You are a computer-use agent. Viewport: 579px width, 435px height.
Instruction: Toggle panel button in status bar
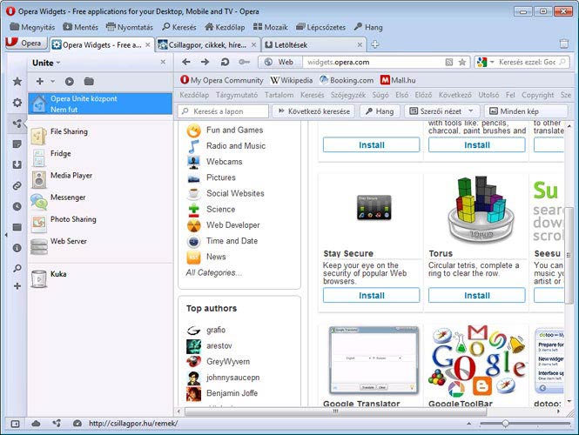[x=15, y=424]
